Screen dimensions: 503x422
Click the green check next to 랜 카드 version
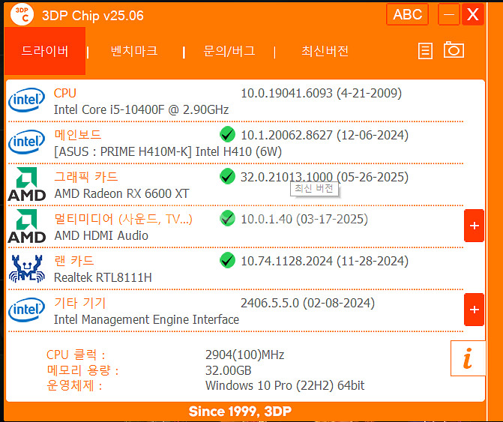point(227,260)
